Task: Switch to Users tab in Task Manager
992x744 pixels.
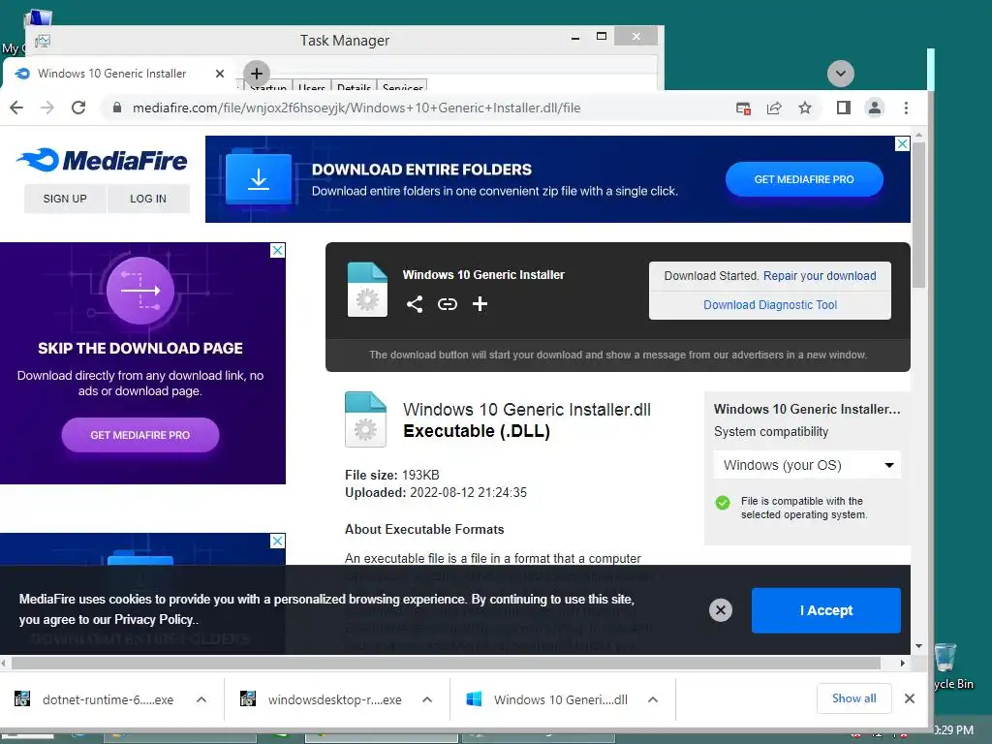Action: pos(311,86)
